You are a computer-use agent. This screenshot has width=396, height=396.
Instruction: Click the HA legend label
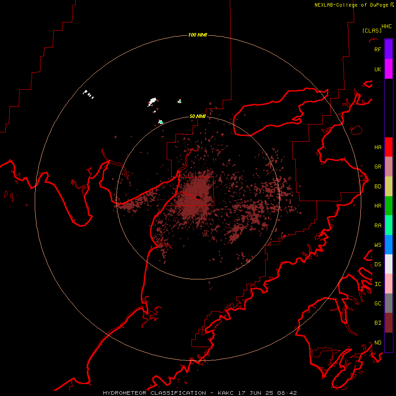coord(378,147)
